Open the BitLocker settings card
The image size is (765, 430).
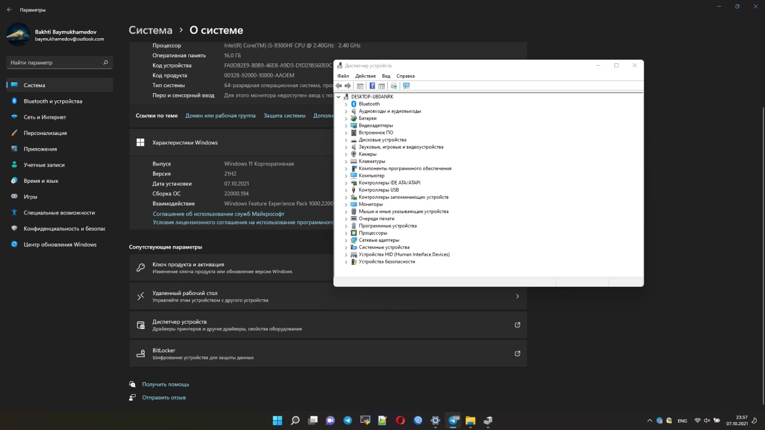(x=328, y=354)
